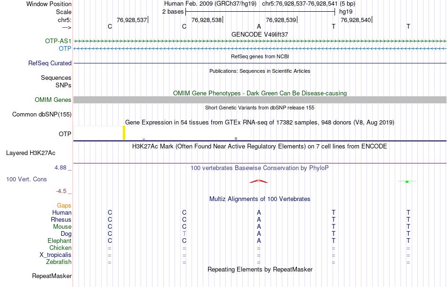
Task: Click the hg19 label next to the scale bar
Action: click(346, 12)
